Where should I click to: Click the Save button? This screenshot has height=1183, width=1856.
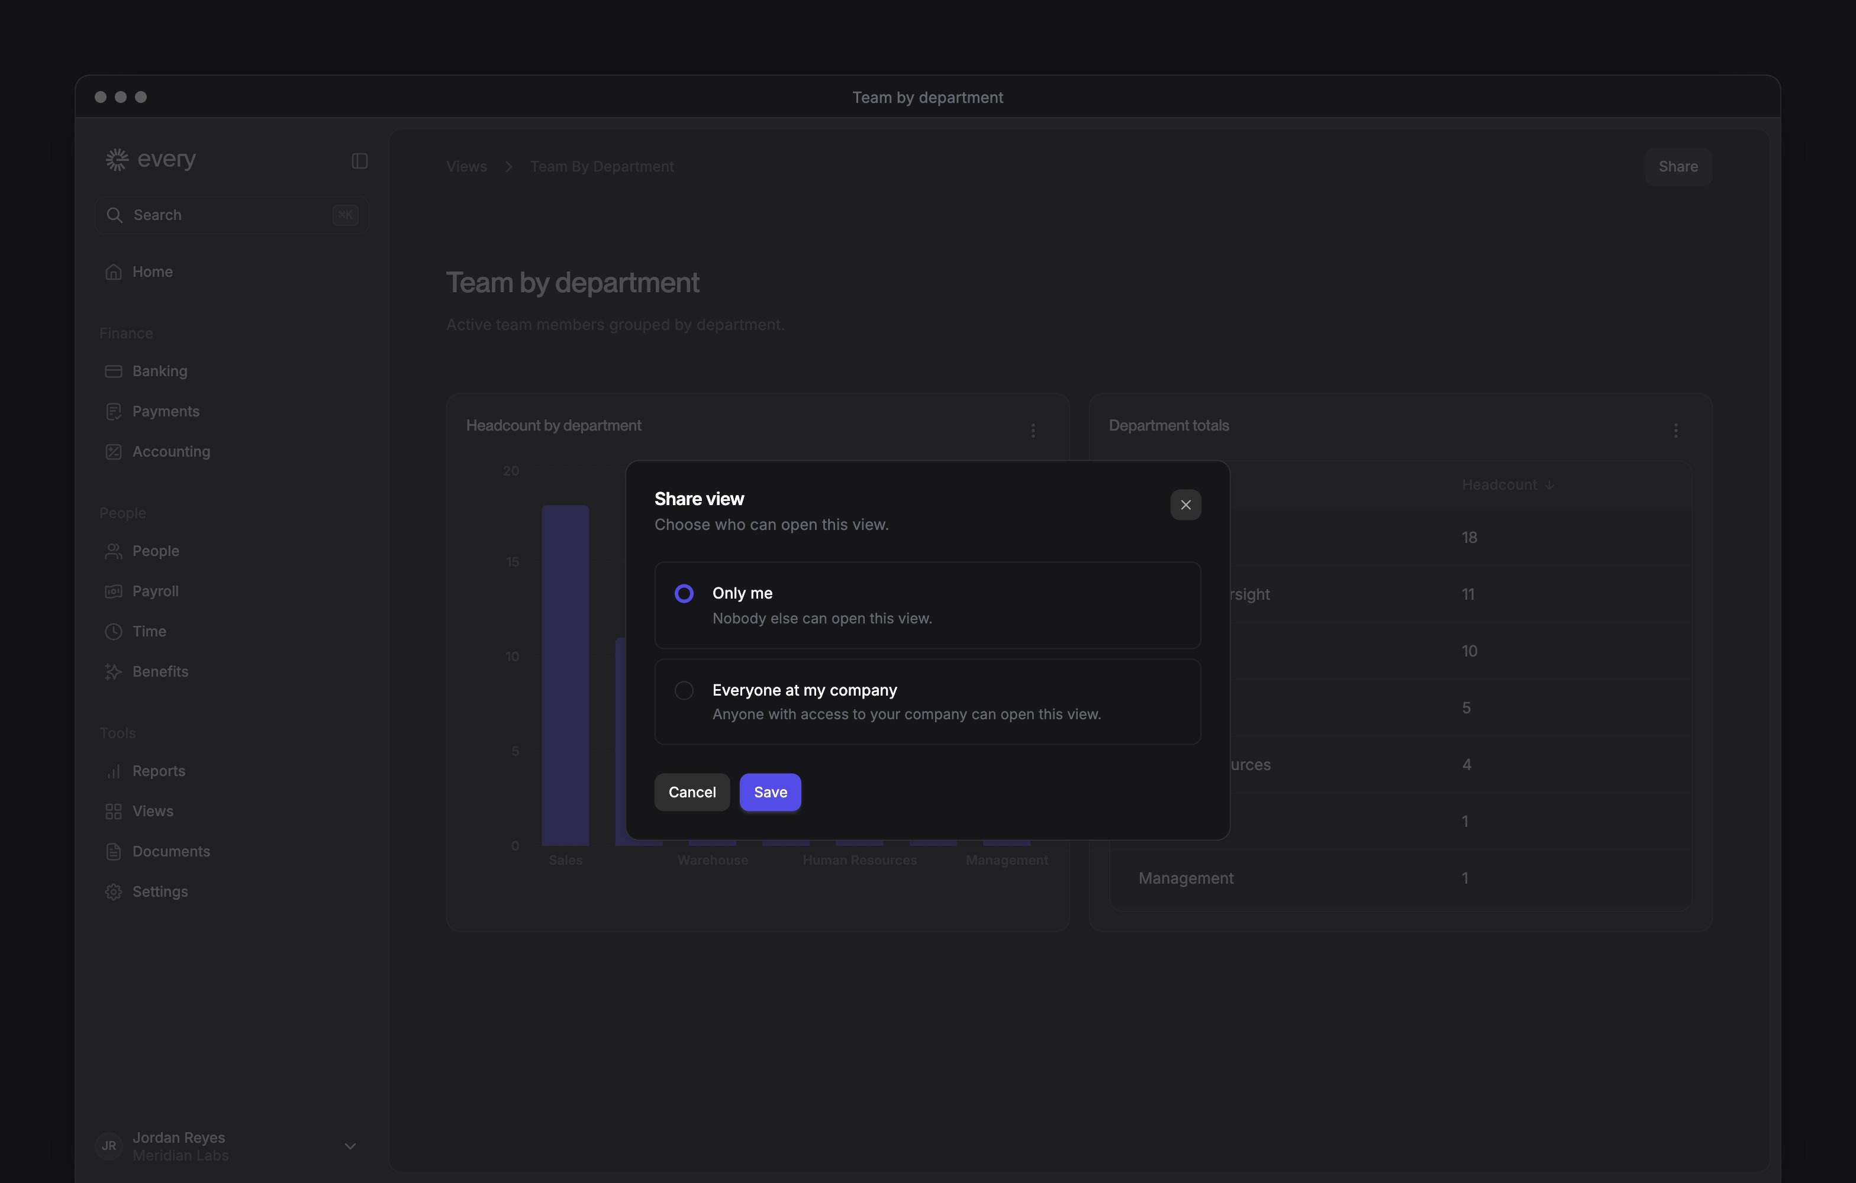pyautogui.click(x=770, y=792)
